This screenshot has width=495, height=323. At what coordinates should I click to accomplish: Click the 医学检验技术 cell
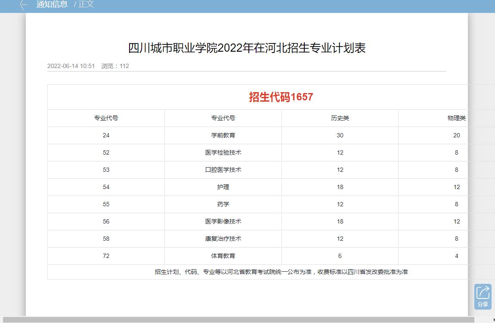click(x=223, y=152)
